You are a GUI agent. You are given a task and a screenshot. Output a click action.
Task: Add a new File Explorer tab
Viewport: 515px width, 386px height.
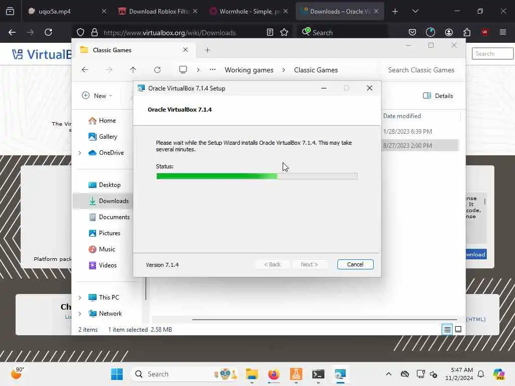click(207, 50)
